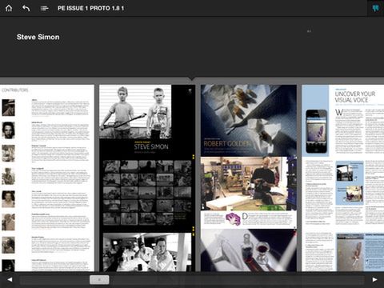Image resolution: width=384 pixels, height=288 pixels.
Task: Click the horizontal page scrubber track
Action: point(192,280)
